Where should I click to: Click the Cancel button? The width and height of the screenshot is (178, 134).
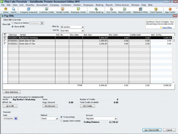tap(169, 130)
